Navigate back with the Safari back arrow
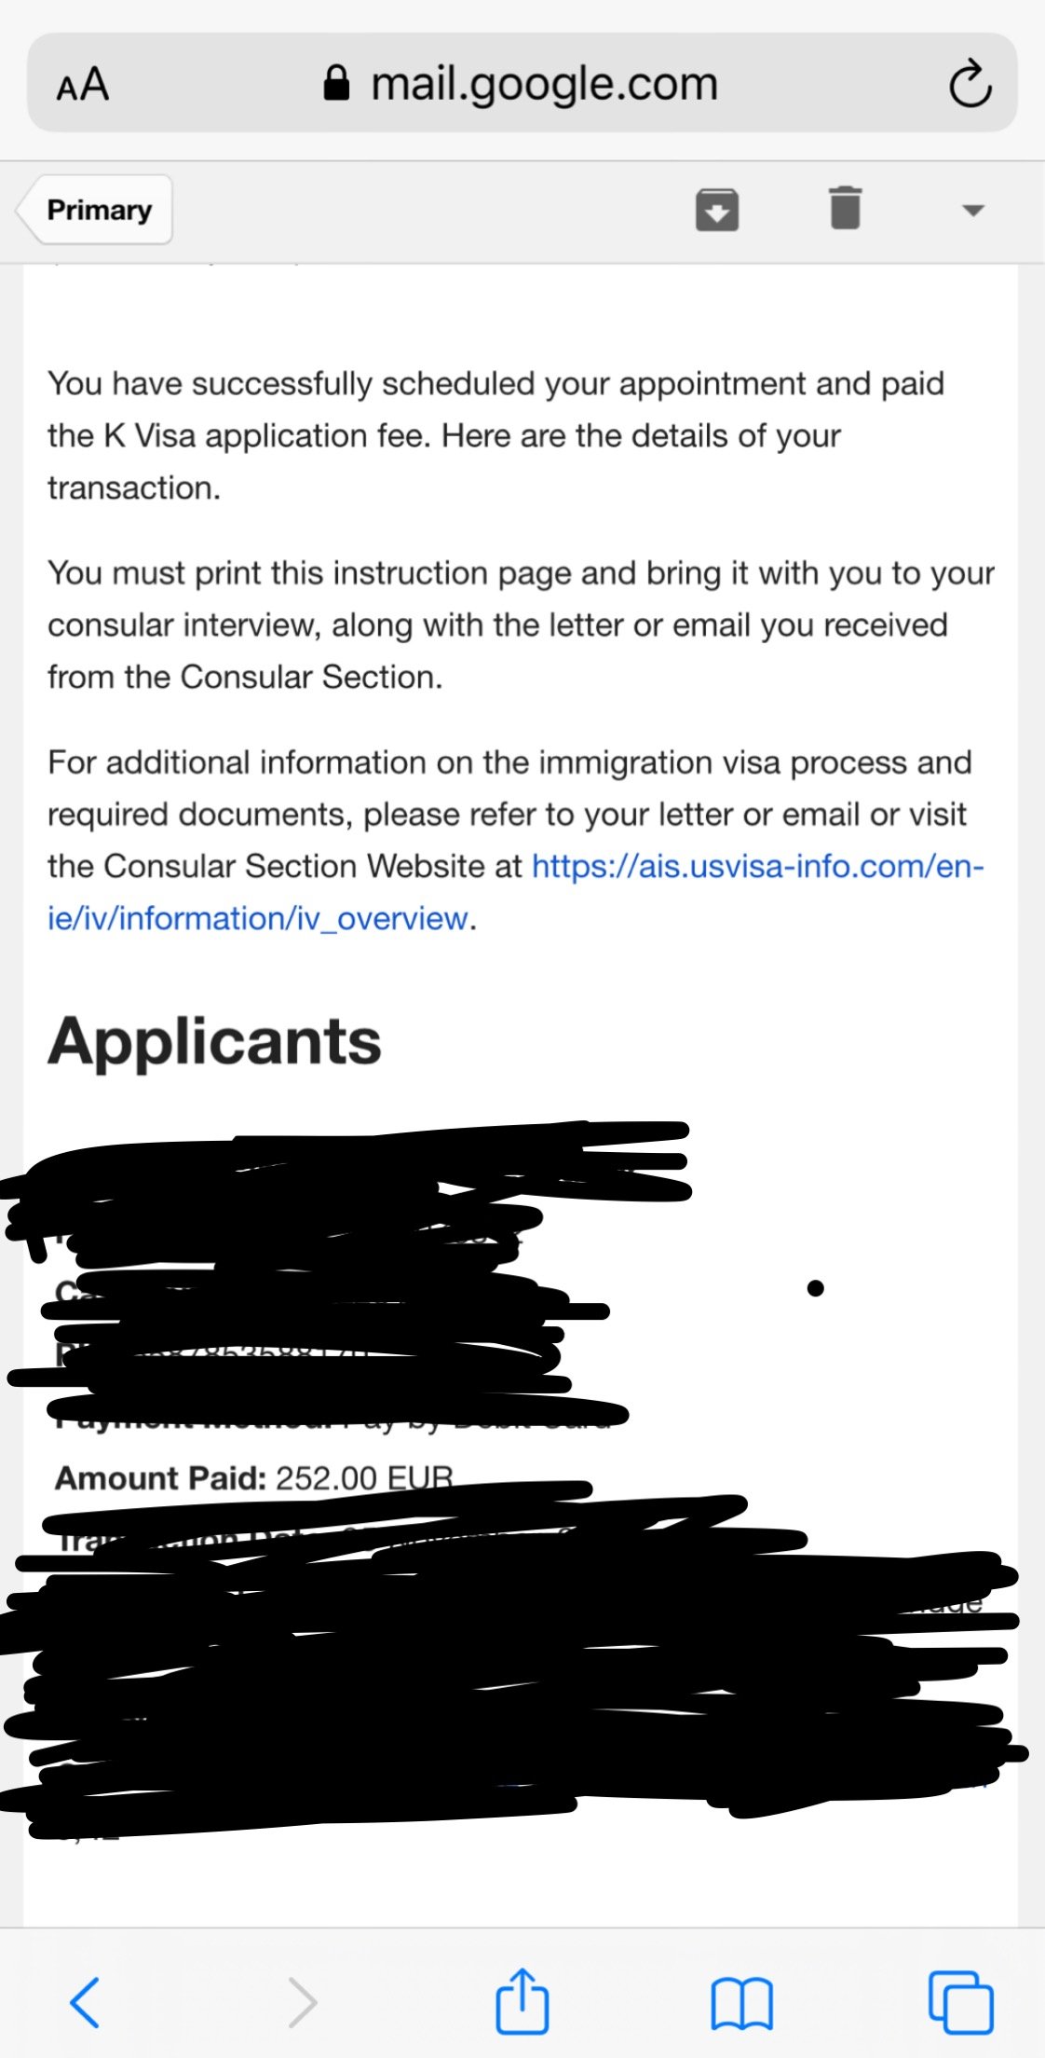The image size is (1045, 2058). (86, 2001)
